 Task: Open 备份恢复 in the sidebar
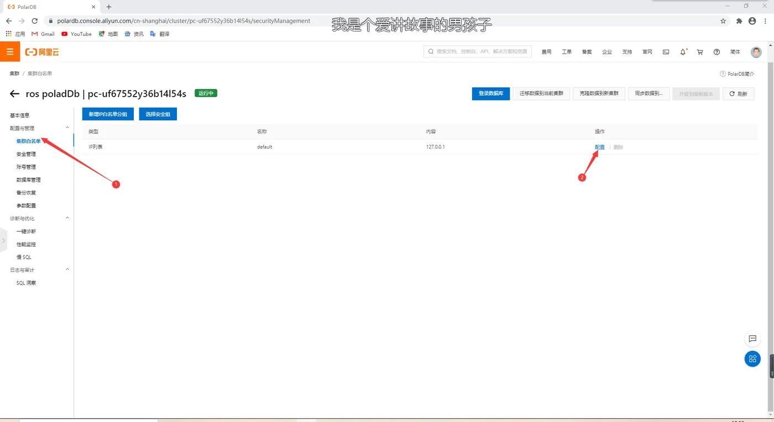point(27,193)
